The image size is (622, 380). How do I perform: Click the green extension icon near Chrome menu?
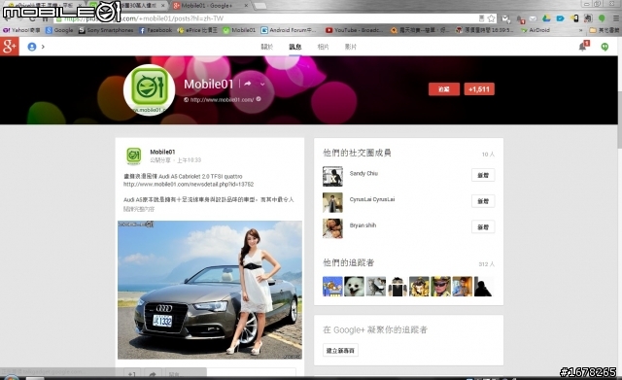point(602,18)
